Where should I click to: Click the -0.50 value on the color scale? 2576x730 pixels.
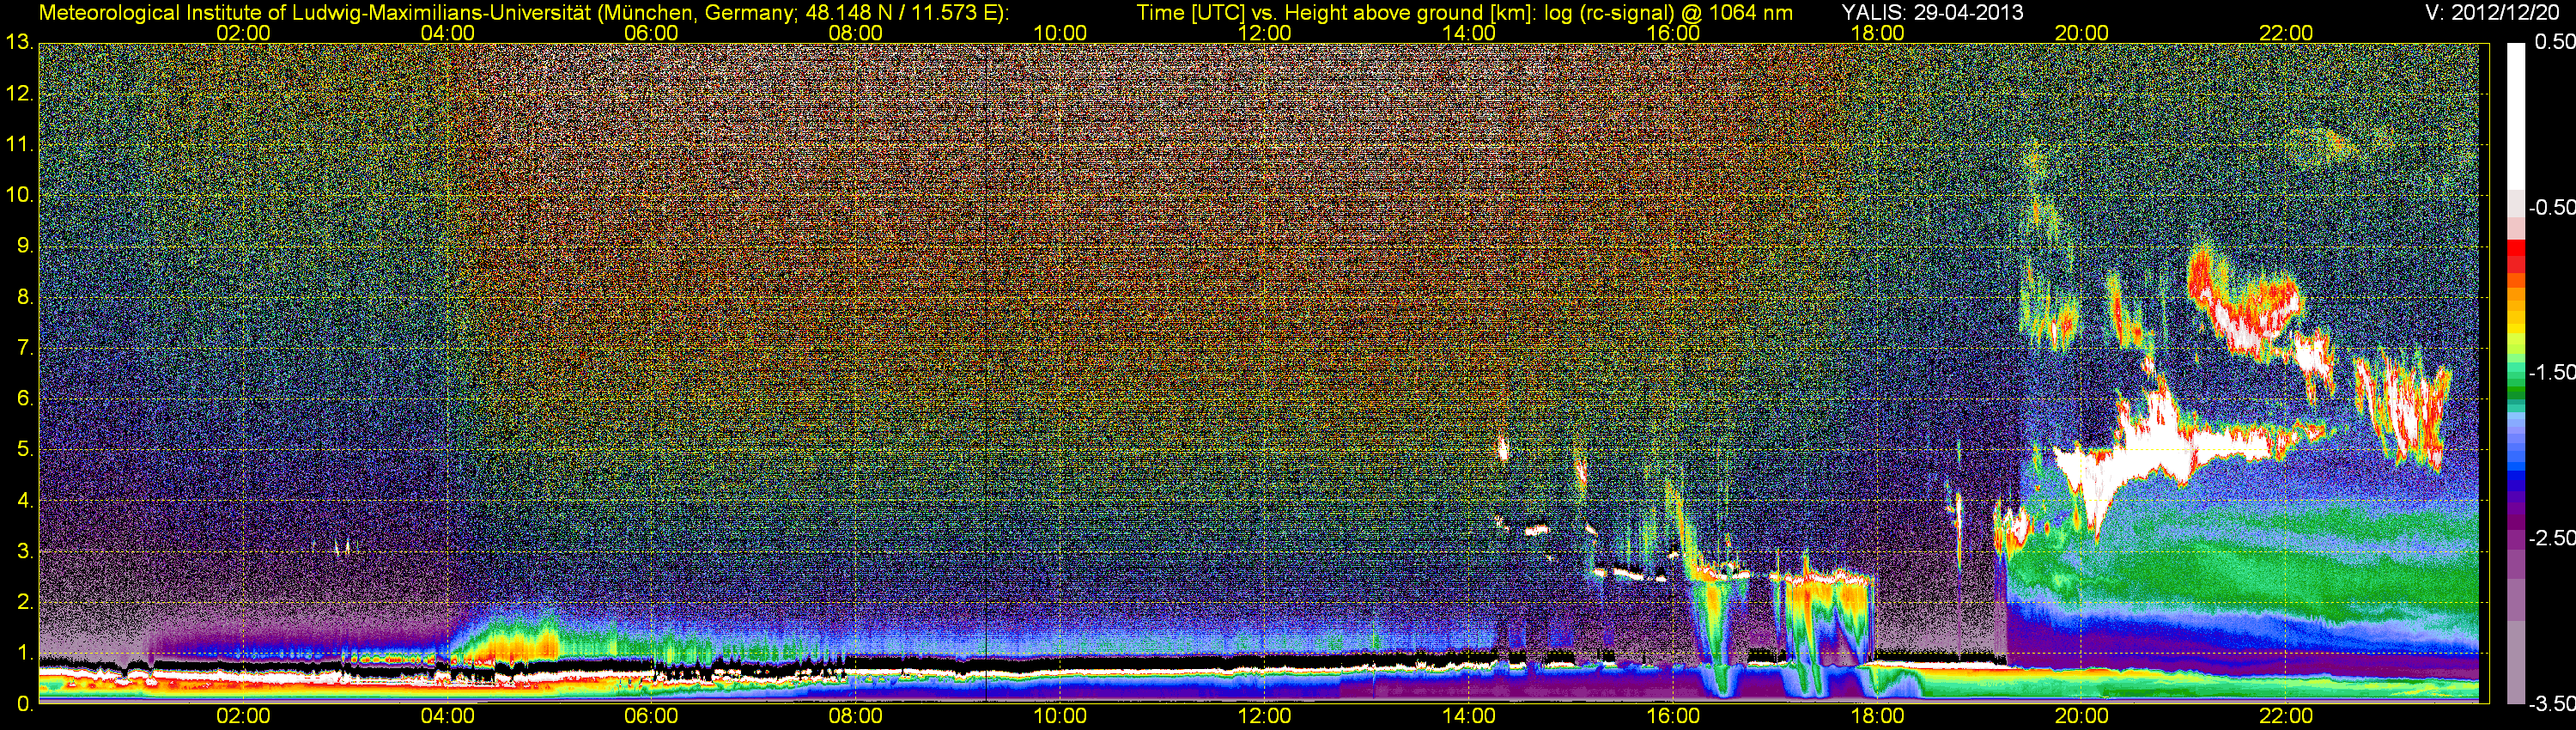click(2551, 207)
